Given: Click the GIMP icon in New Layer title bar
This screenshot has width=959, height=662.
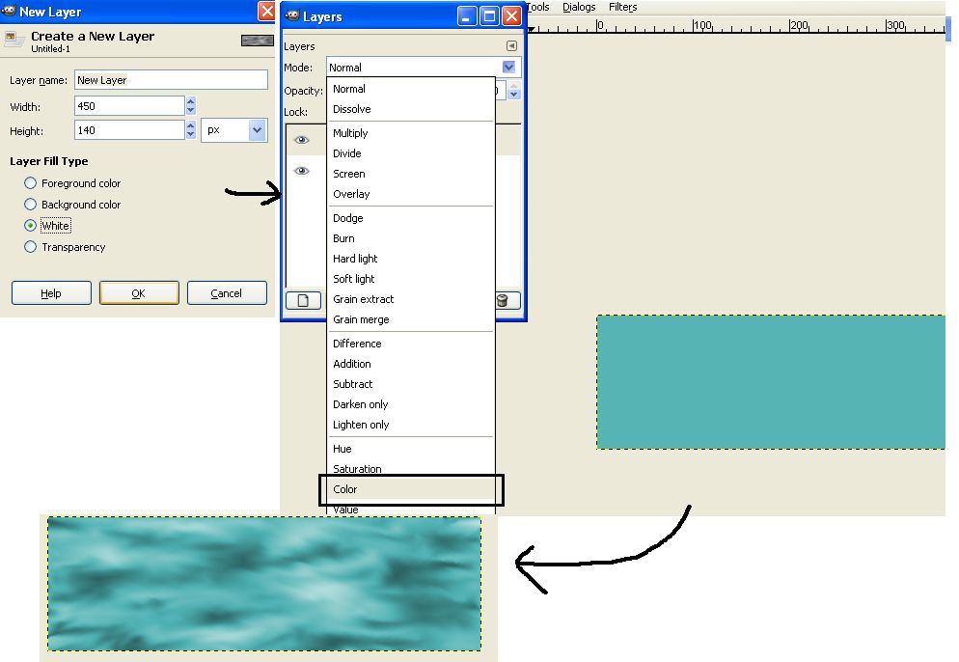Looking at the screenshot, I should [9, 12].
